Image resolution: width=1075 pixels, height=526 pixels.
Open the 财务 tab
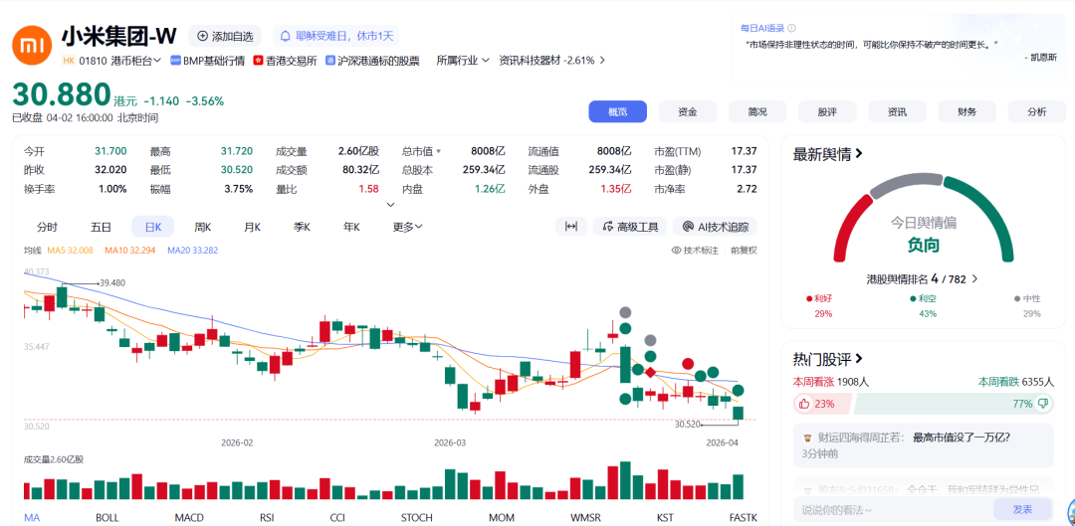point(967,111)
